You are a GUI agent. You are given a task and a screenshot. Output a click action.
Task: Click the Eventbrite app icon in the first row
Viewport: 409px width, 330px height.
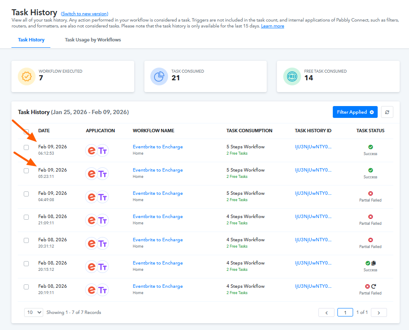tap(91, 150)
